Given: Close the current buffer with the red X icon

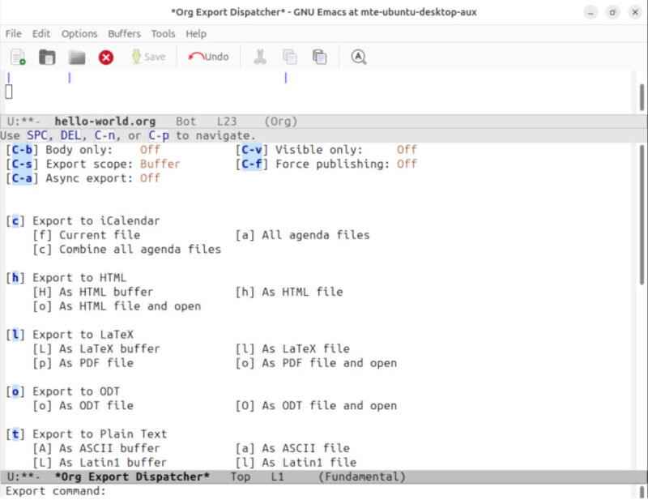Looking at the screenshot, I should (x=104, y=57).
